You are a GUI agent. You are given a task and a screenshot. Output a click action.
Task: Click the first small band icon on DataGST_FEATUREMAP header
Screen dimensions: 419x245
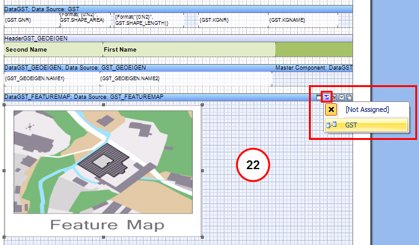[x=319, y=97]
